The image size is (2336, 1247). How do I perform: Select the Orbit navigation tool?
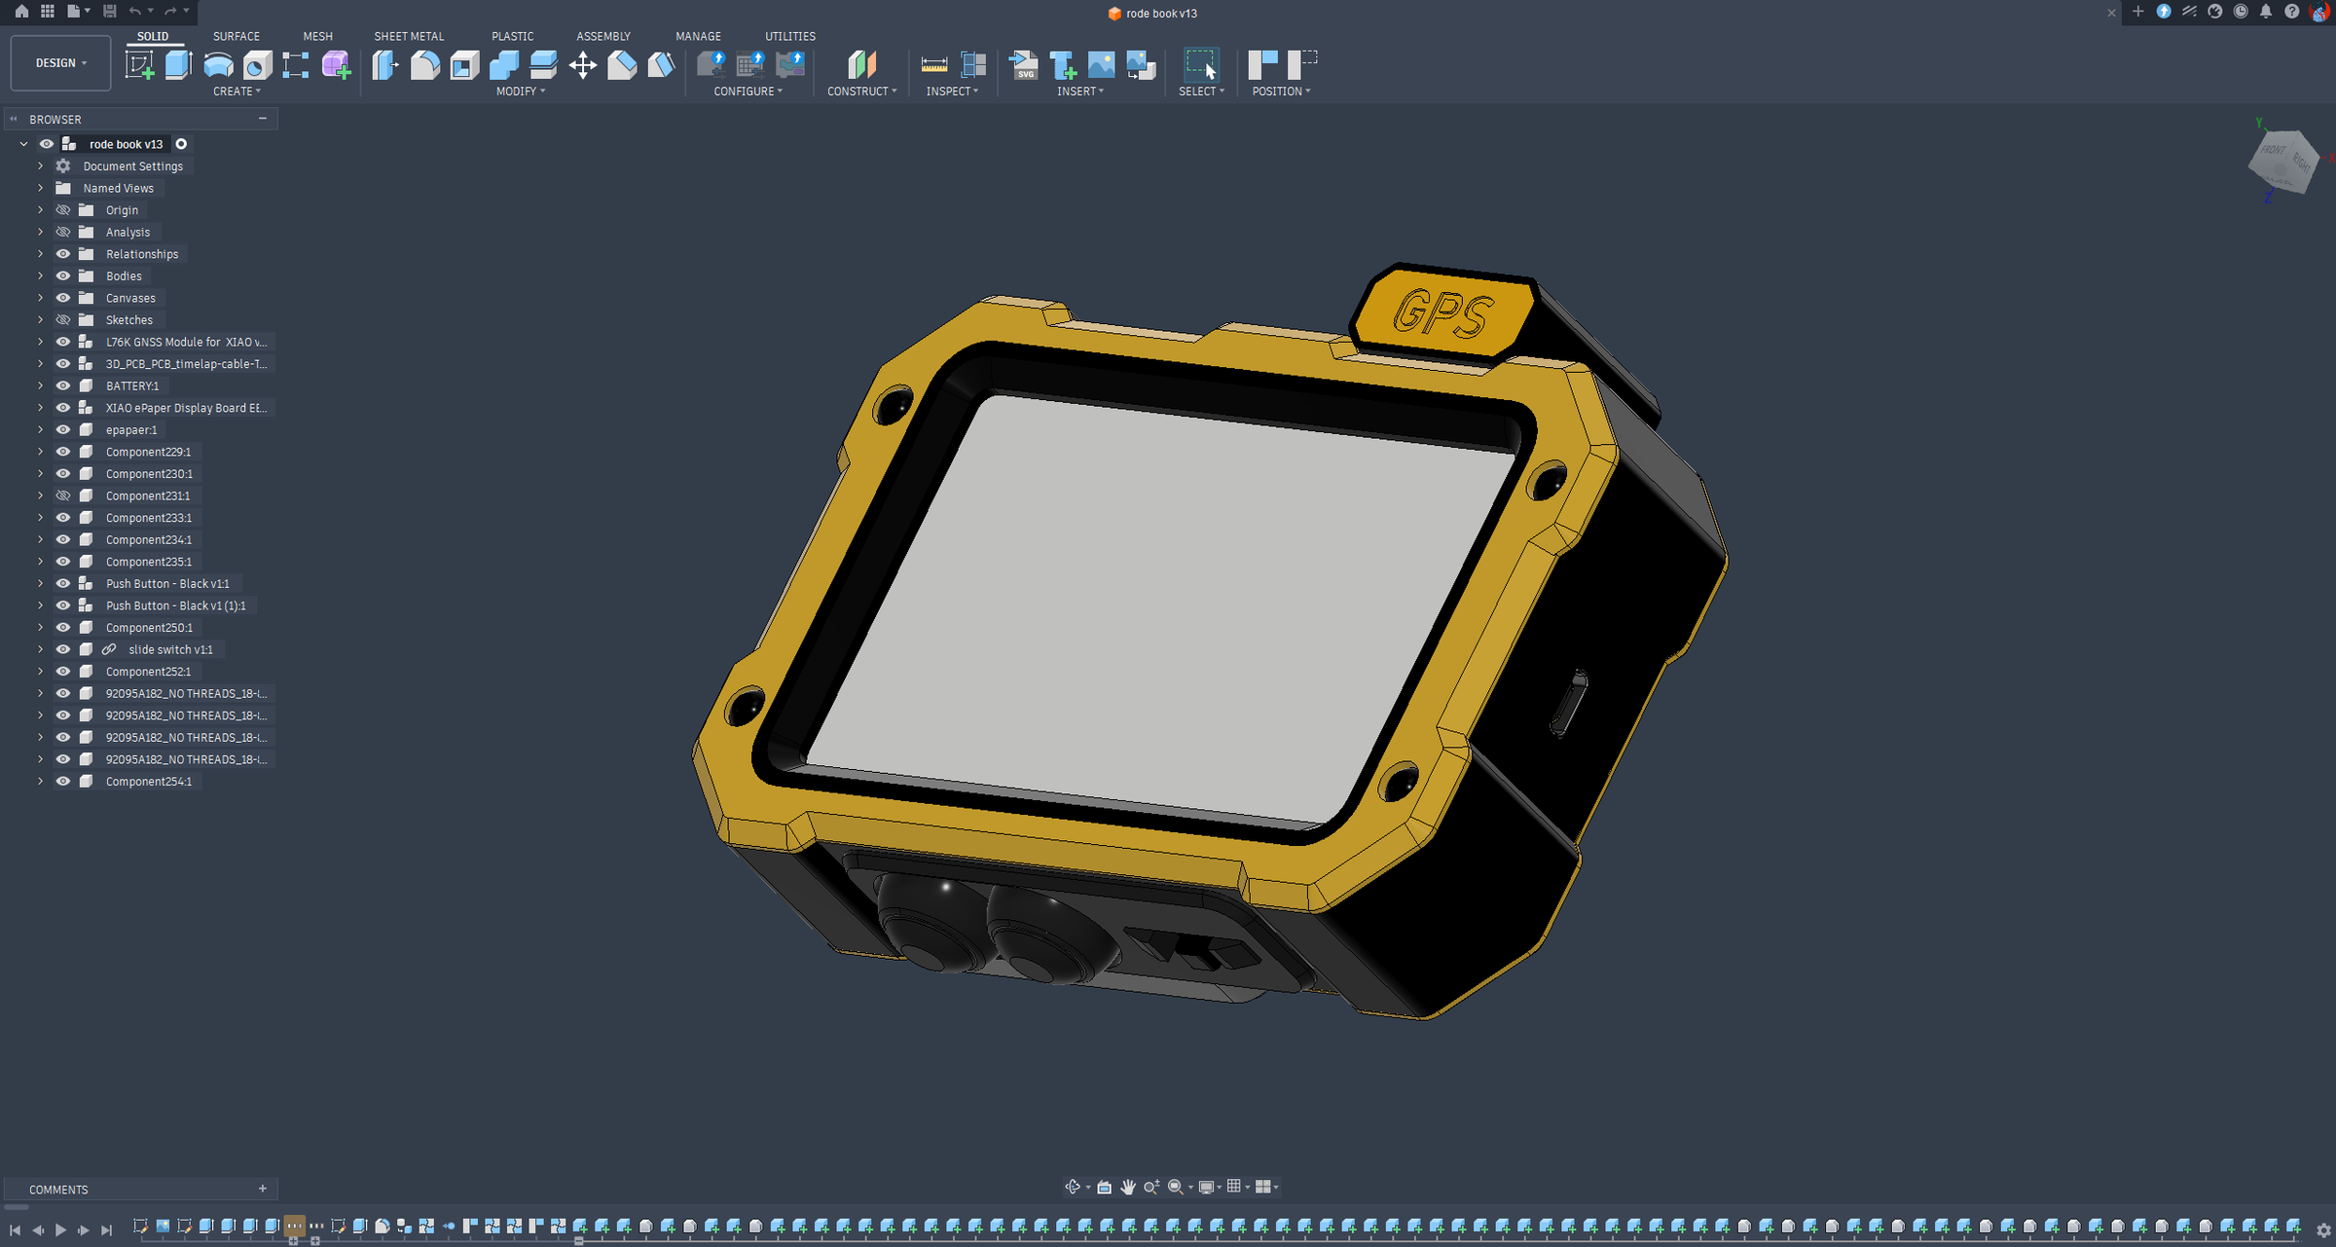tap(1073, 1187)
